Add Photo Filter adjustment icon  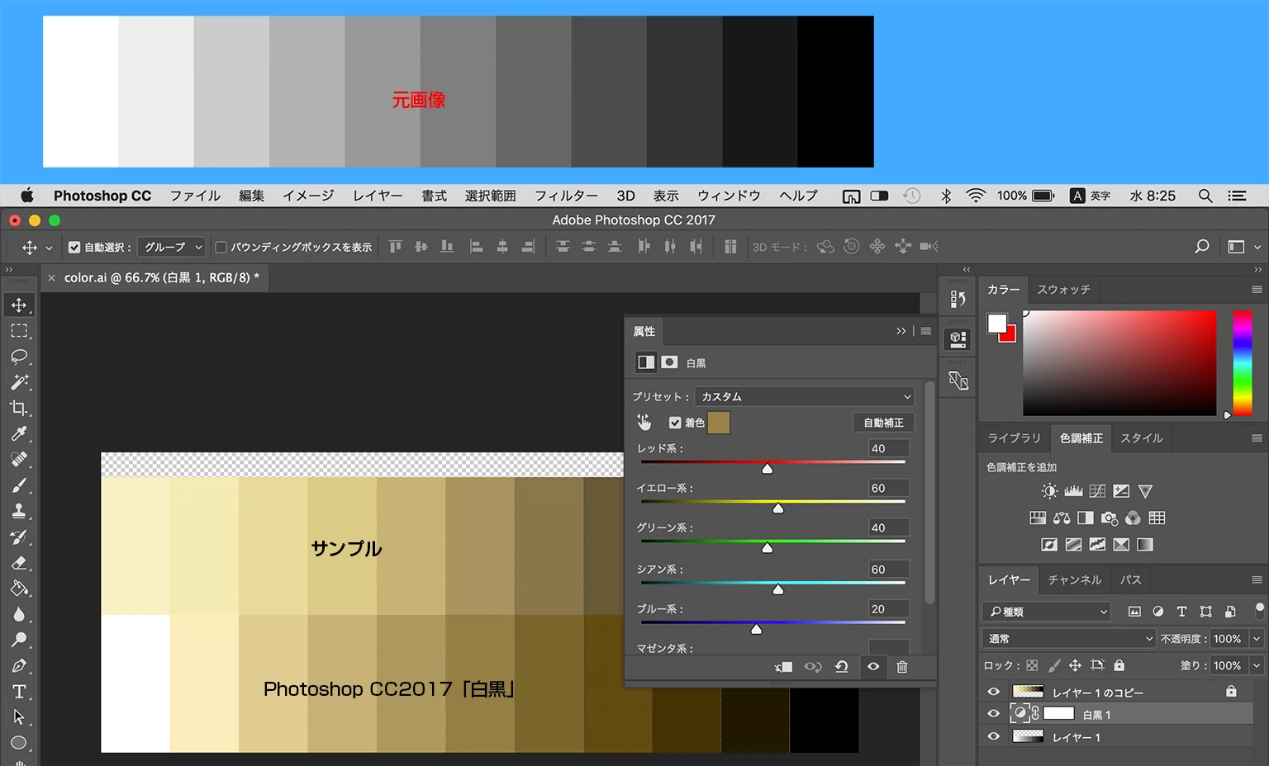point(1110,518)
